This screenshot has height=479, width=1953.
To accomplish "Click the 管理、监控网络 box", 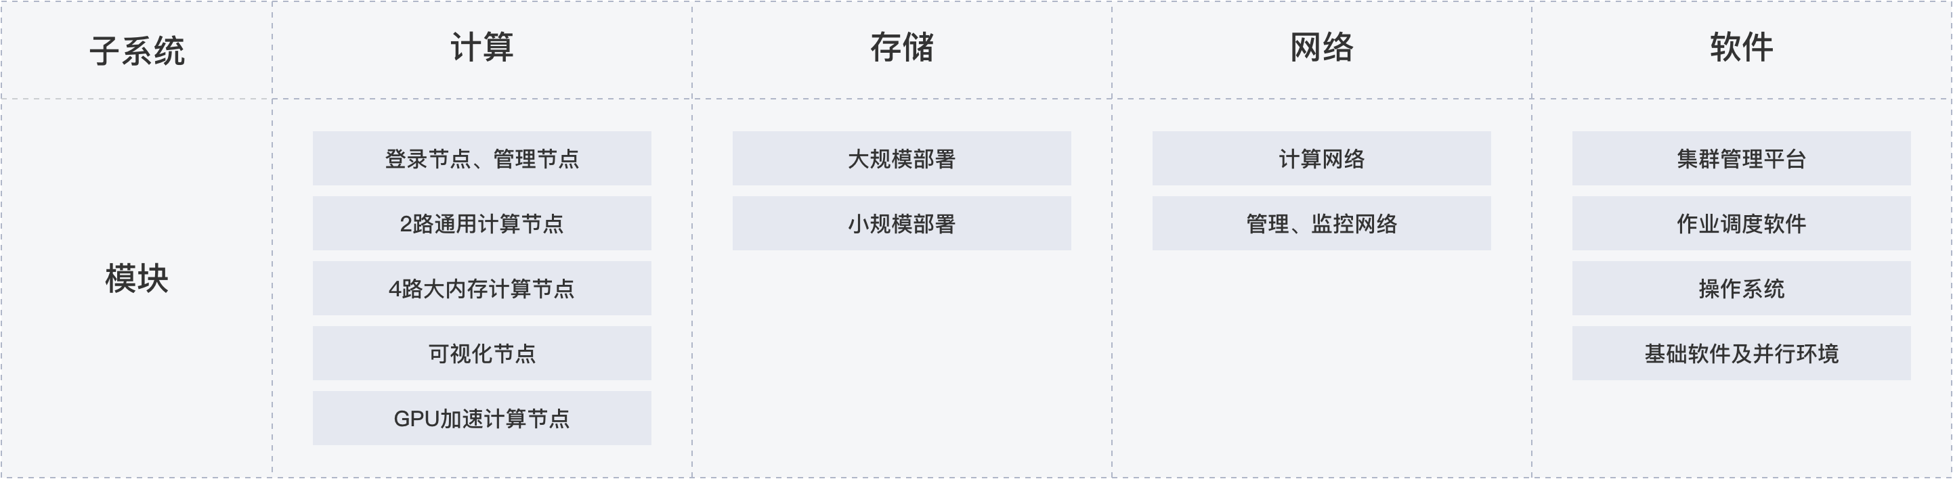I will coord(1321,223).
